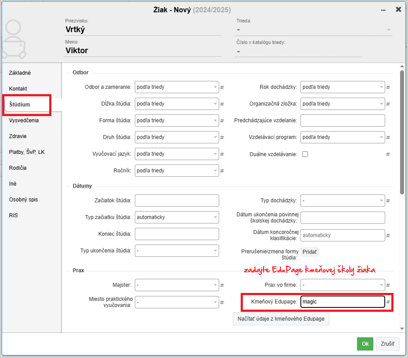Expand the Vzdelávací program combo box
Viewport: 408px width, 358px height.
click(x=343, y=137)
